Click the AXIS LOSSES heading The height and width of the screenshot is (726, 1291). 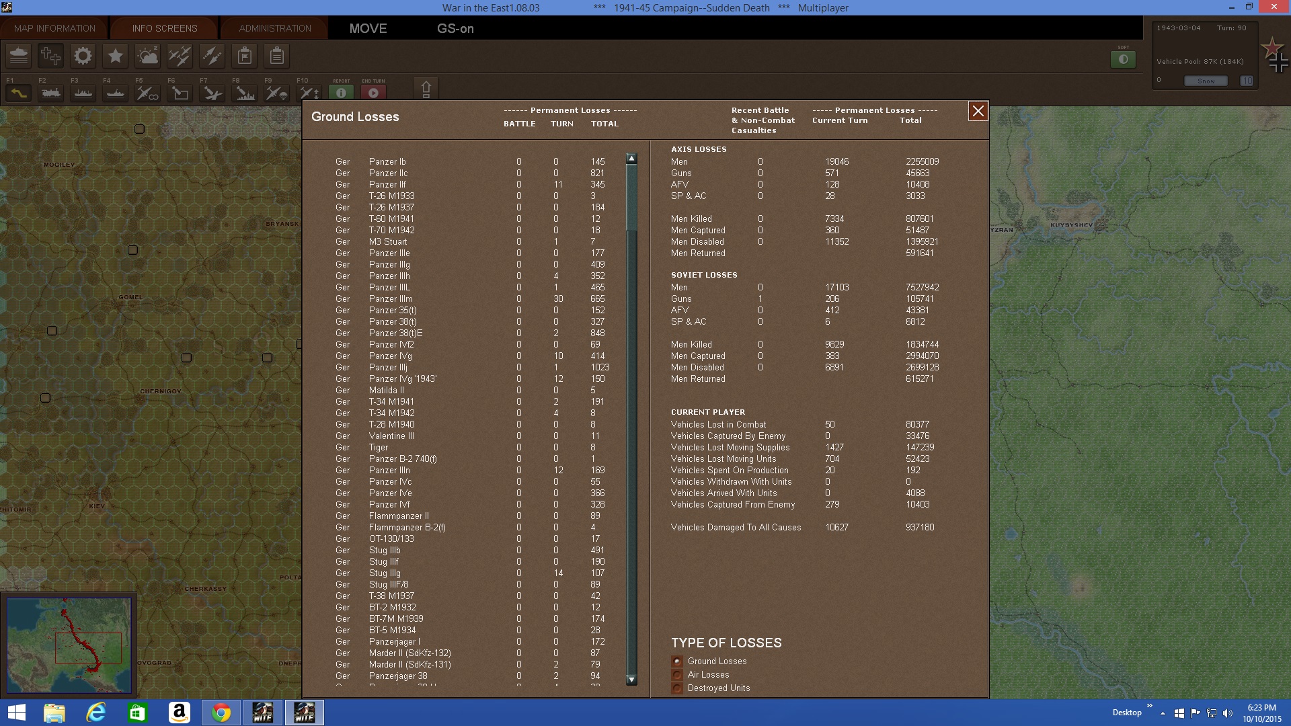coord(699,149)
